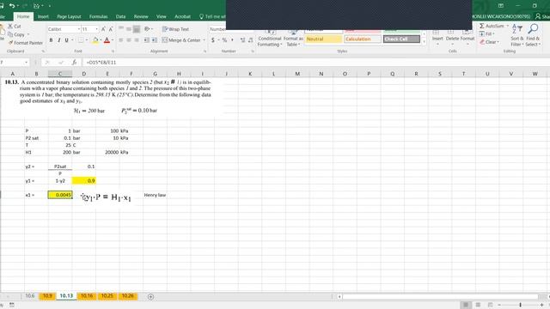
Task: Toggle center text horizontally
Action: tap(129, 40)
